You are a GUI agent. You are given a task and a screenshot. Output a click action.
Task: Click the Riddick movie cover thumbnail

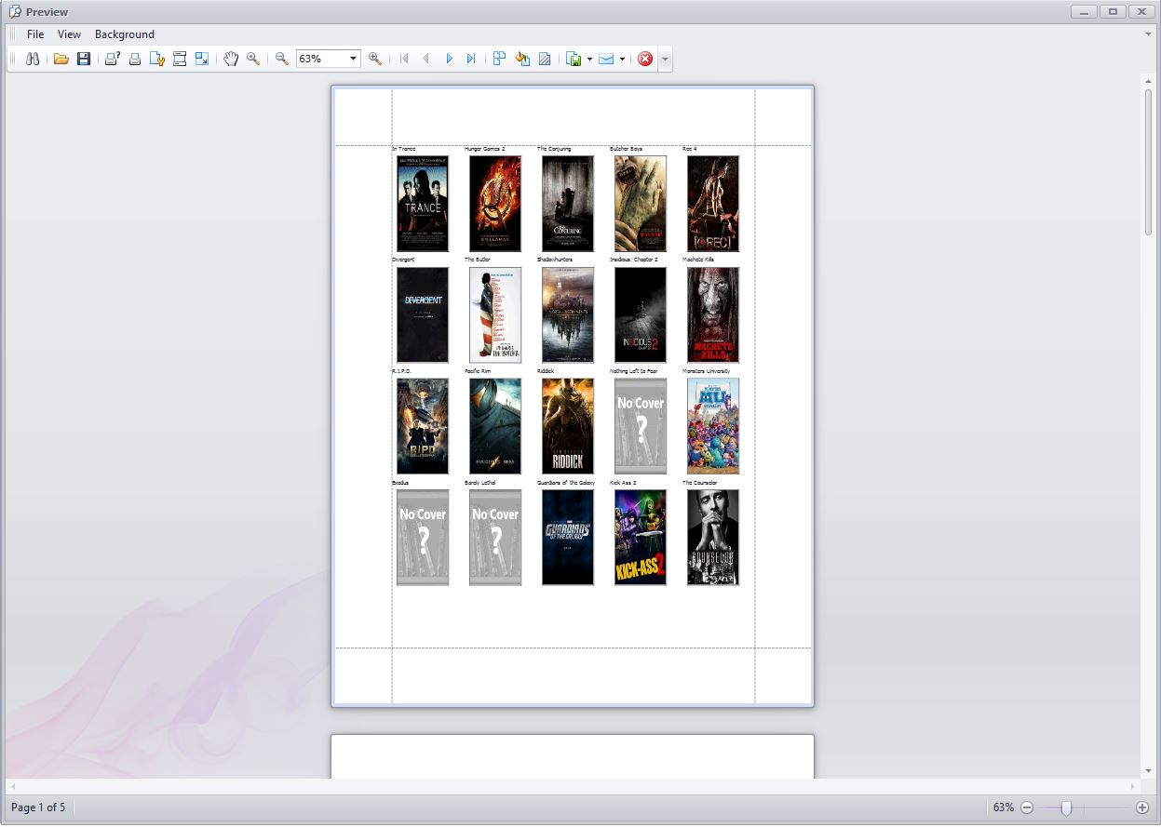(568, 426)
